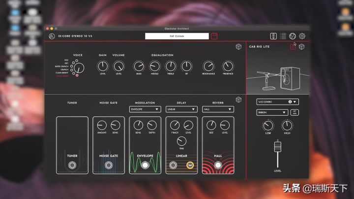The width and height of the screenshot is (354, 199).
Task: Click the Reverb Size knob
Action: click(x=211, y=125)
